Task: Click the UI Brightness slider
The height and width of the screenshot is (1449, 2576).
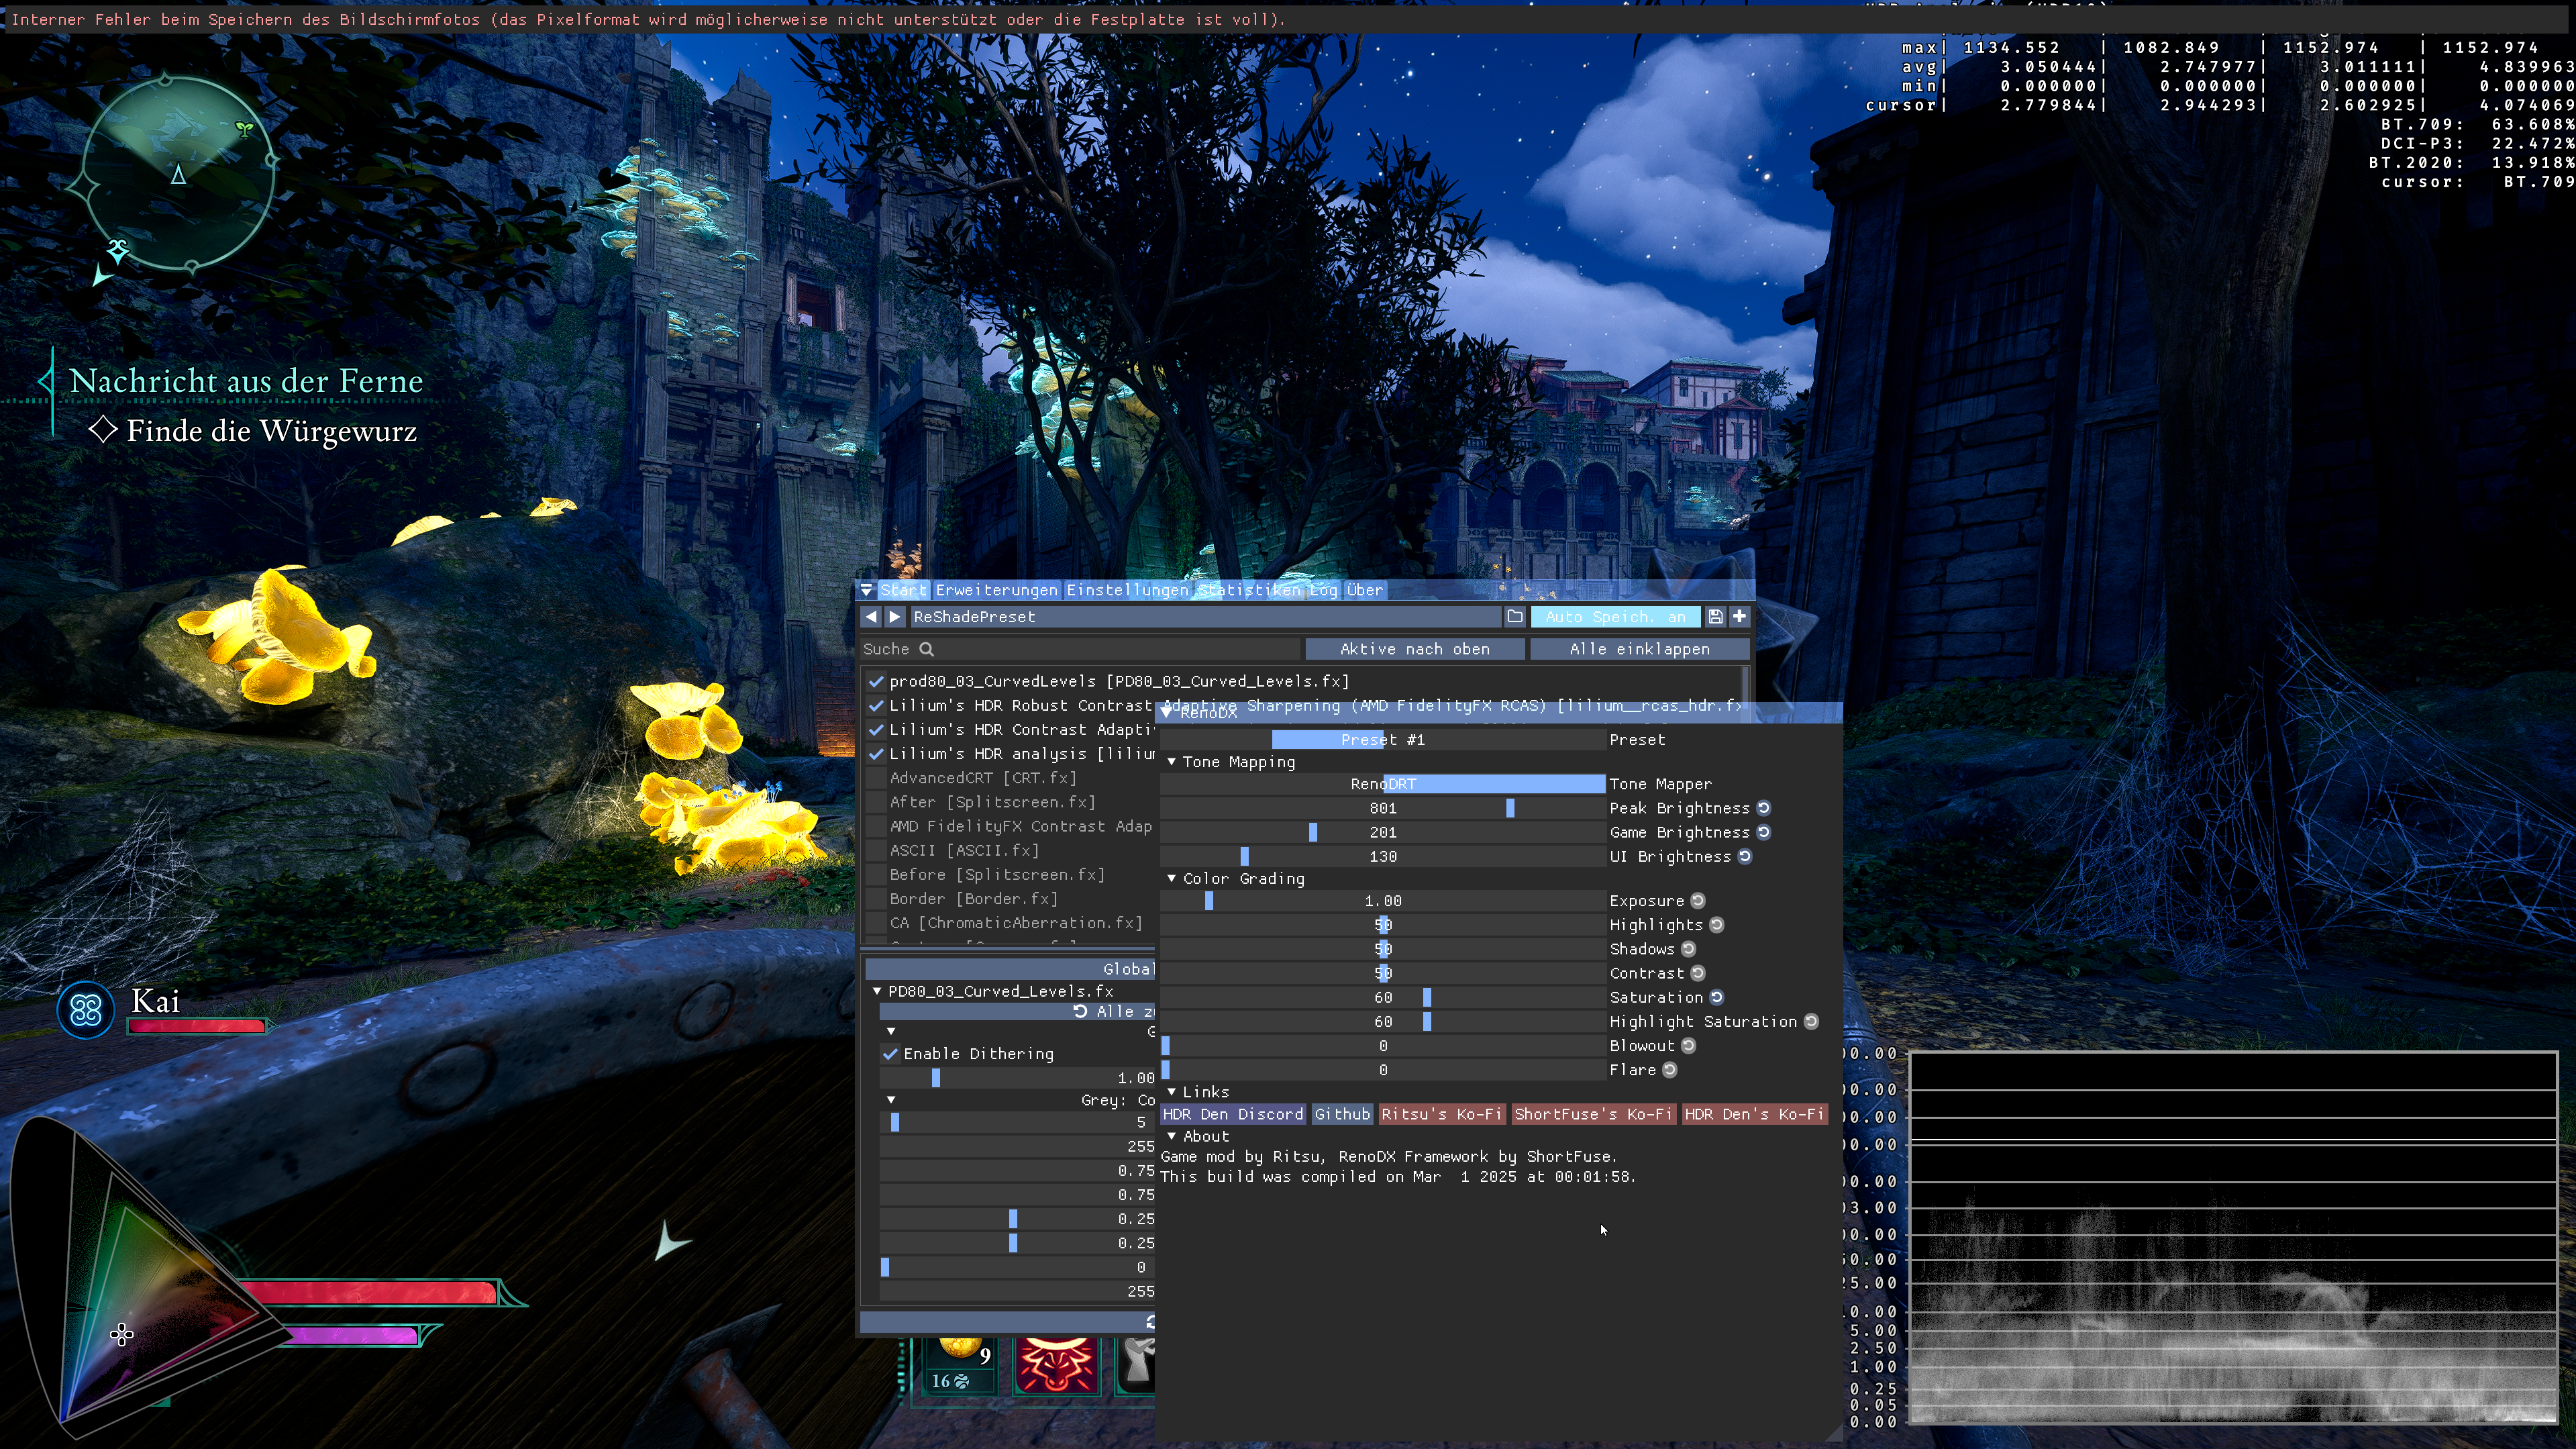Action: click(x=1382, y=857)
